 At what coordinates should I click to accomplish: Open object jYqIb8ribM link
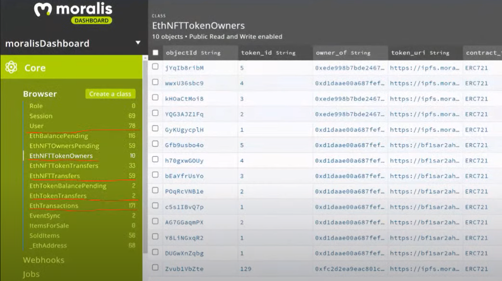[x=184, y=68]
